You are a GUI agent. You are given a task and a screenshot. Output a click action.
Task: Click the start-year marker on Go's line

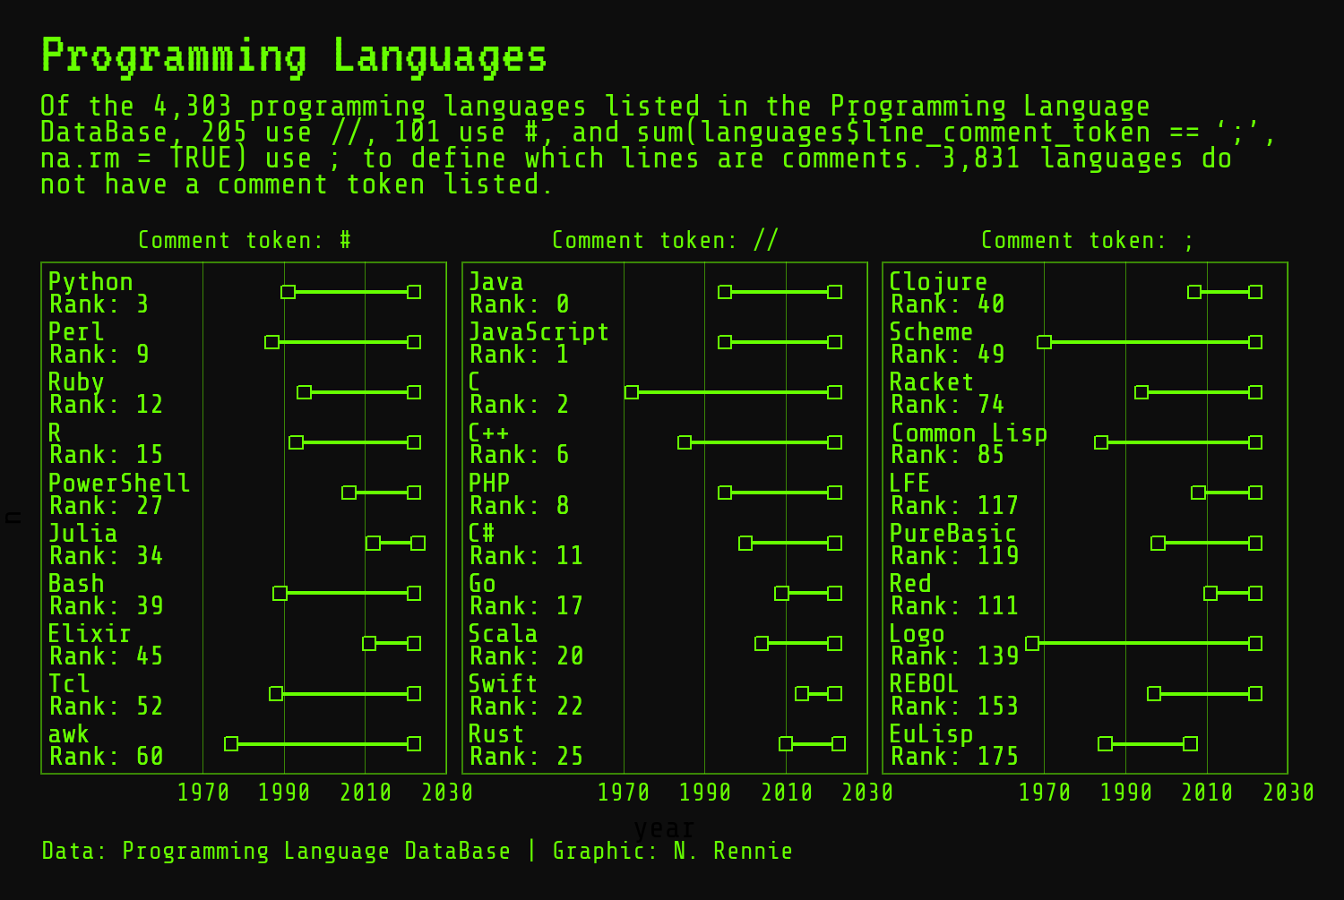(x=781, y=593)
